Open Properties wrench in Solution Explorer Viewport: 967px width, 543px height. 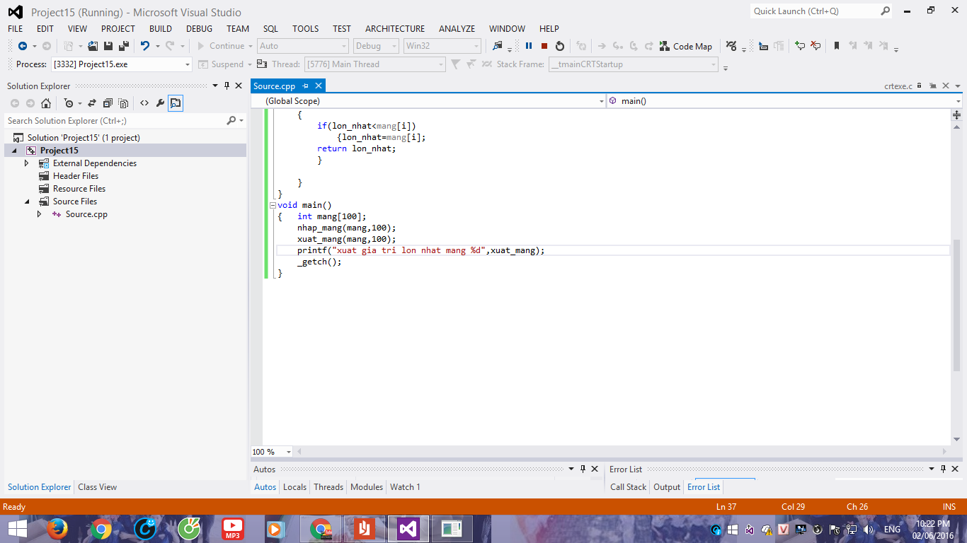160,103
